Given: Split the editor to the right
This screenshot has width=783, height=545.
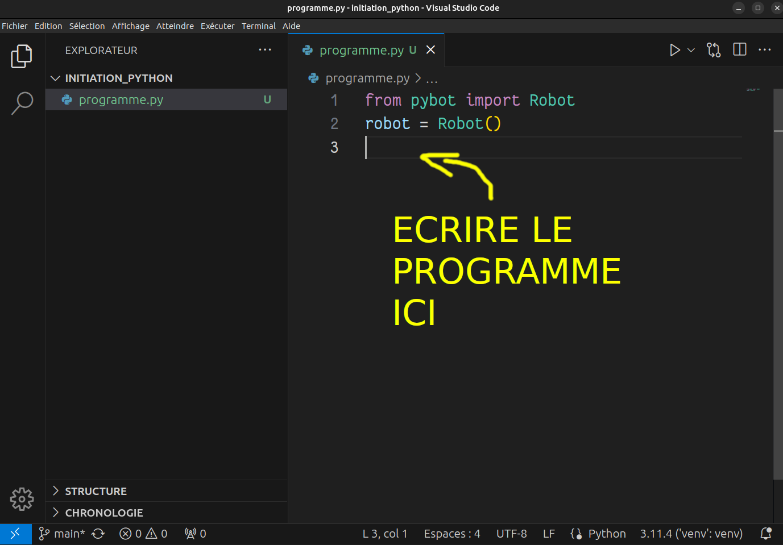Looking at the screenshot, I should [x=740, y=49].
